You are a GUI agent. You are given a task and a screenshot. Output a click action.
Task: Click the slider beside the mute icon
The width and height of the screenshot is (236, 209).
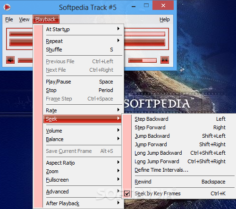point(25,60)
